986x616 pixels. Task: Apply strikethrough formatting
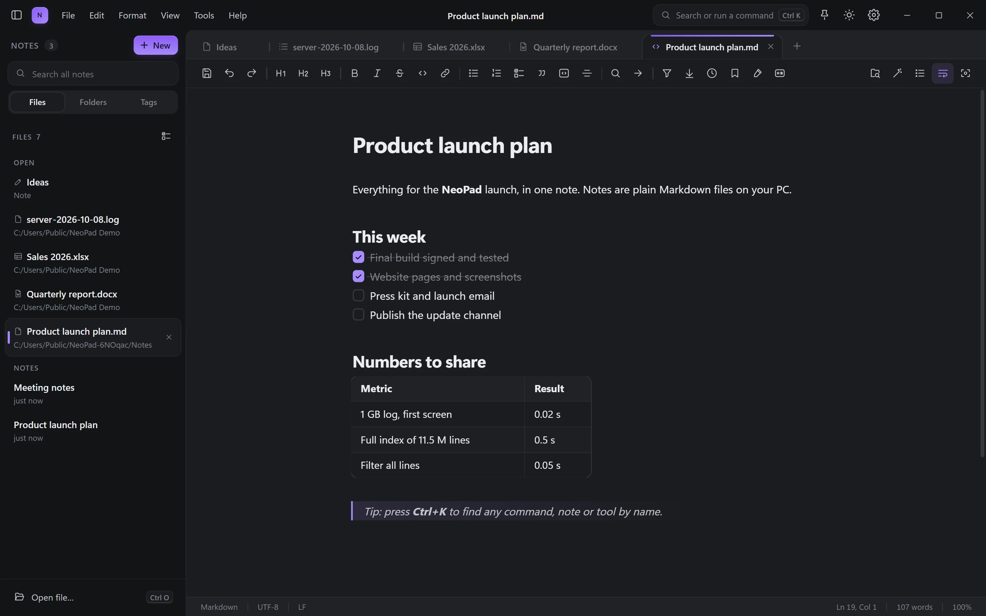400,73
